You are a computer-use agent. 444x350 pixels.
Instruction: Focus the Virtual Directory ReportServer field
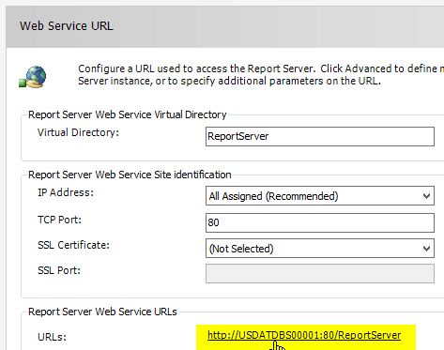320,136
